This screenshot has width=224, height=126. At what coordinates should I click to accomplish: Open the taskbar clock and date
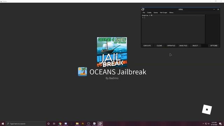click(214, 124)
